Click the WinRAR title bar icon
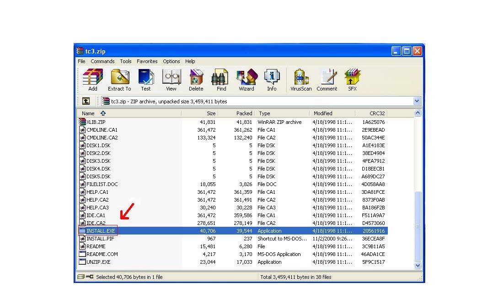 click(80, 51)
